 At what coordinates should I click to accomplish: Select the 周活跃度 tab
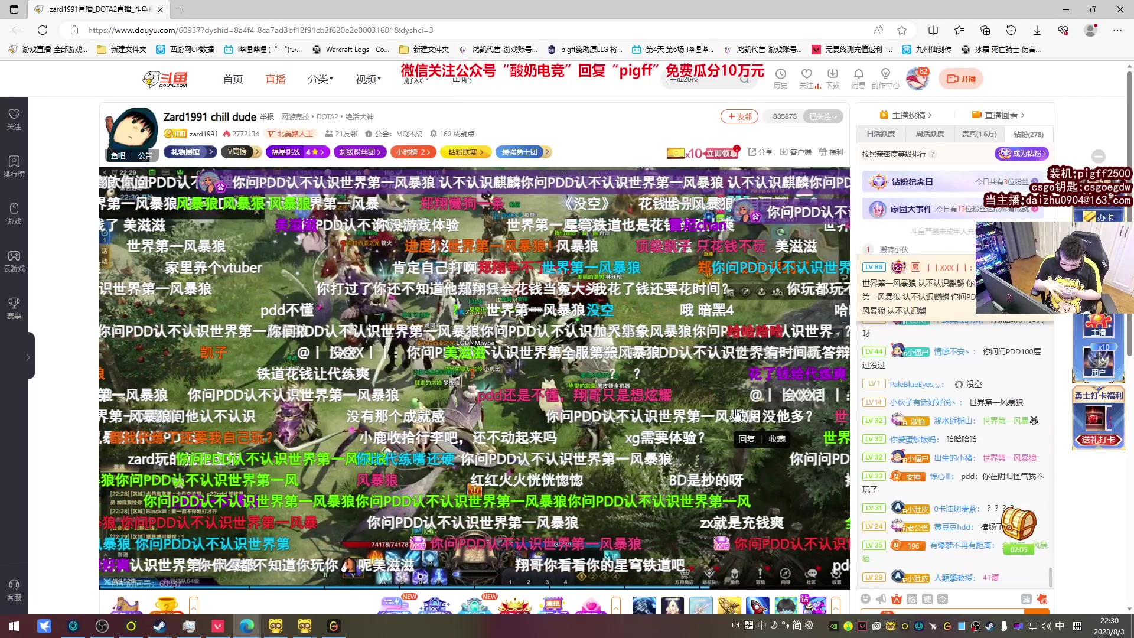coord(930,134)
